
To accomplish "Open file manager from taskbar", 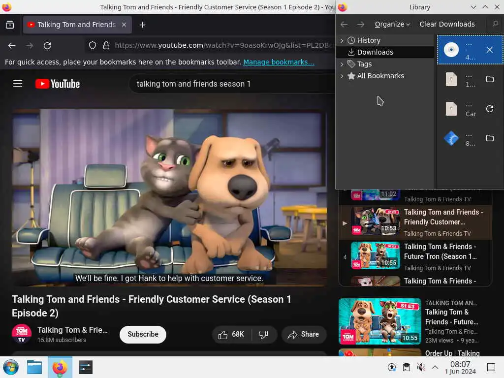I will click(x=34, y=367).
